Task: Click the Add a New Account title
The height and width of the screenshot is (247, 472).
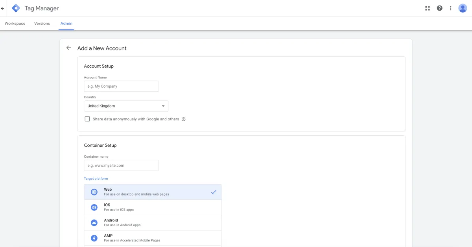Action: click(x=102, y=48)
